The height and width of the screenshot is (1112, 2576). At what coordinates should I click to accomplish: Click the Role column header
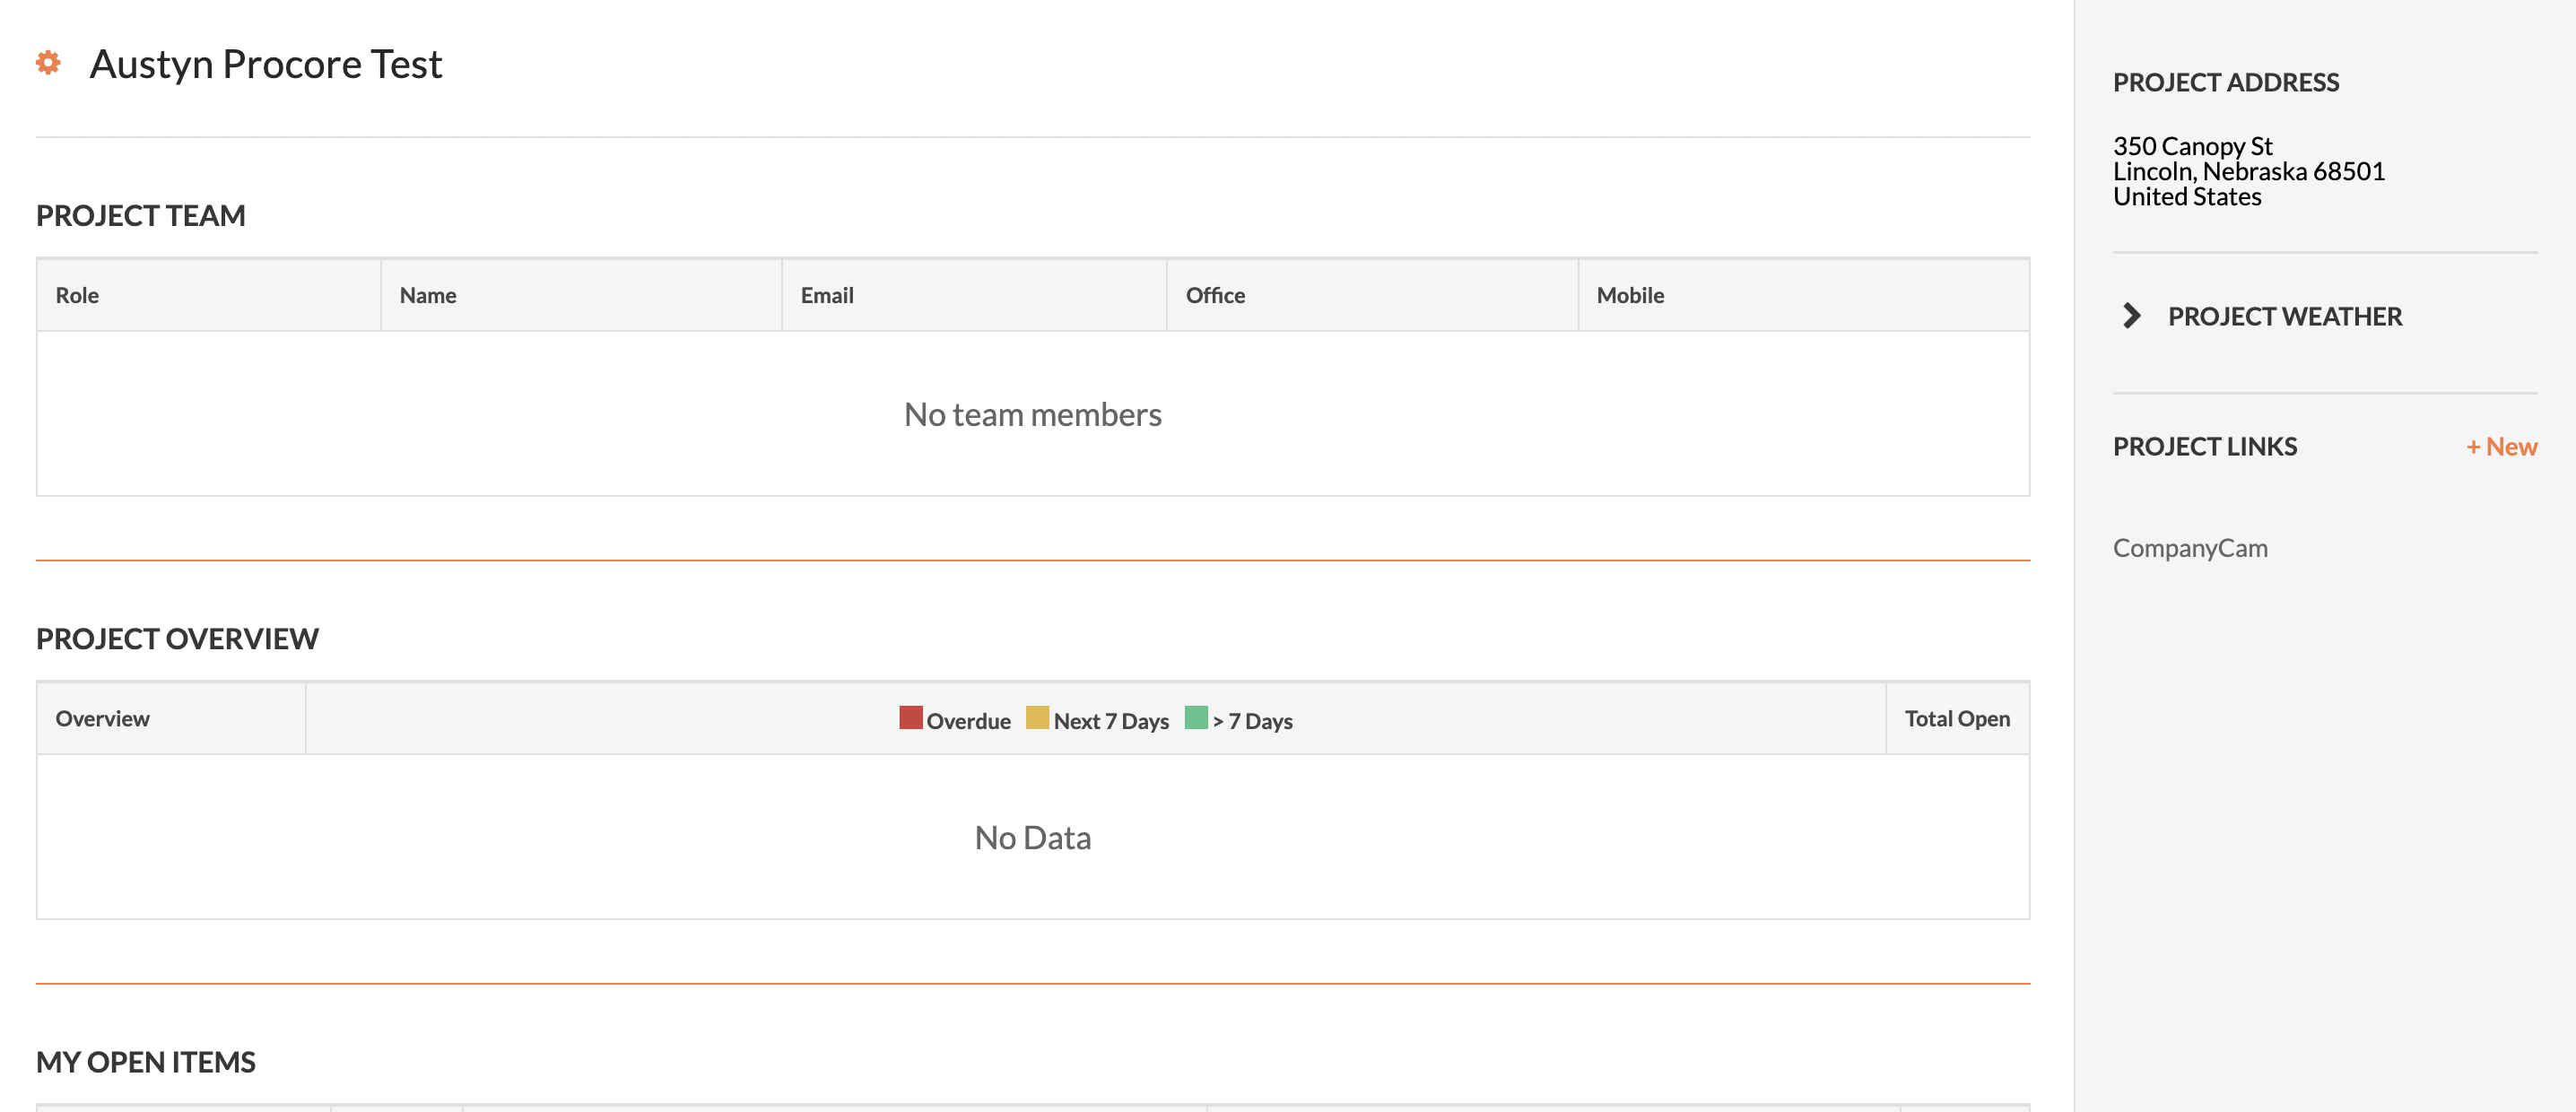point(77,295)
